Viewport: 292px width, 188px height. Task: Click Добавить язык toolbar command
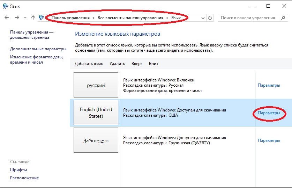click(89, 64)
